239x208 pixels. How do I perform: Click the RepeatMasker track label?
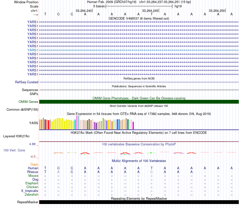click(28, 202)
